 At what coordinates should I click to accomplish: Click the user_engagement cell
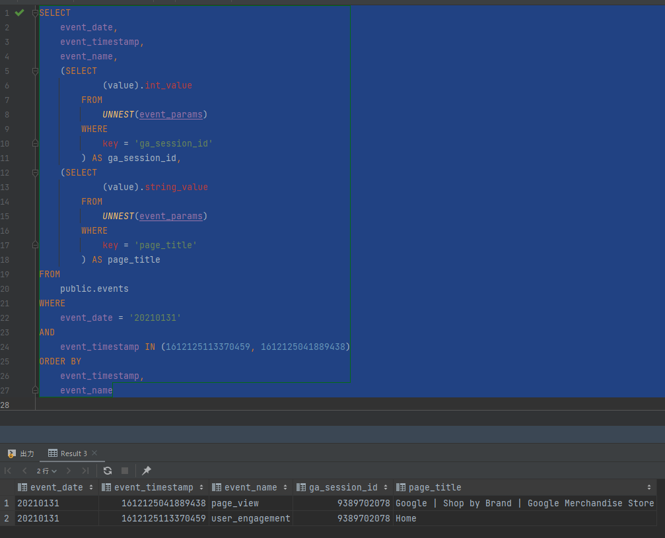click(251, 518)
